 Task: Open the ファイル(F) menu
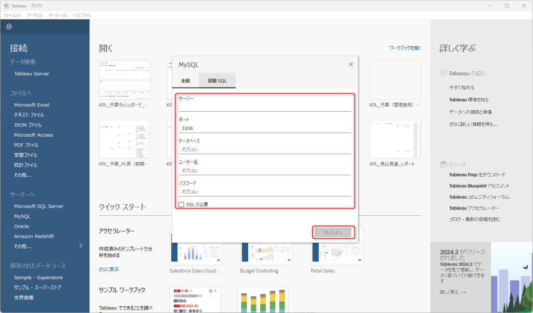12,15
